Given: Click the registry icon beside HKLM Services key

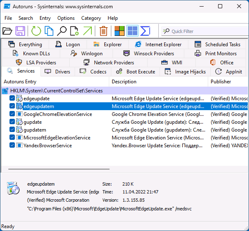Looking at the screenshot, I should coord(5,91).
